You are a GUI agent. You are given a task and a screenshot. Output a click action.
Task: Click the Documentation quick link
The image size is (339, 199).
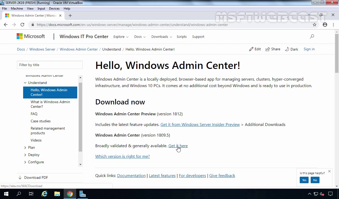pyautogui.click(x=131, y=176)
